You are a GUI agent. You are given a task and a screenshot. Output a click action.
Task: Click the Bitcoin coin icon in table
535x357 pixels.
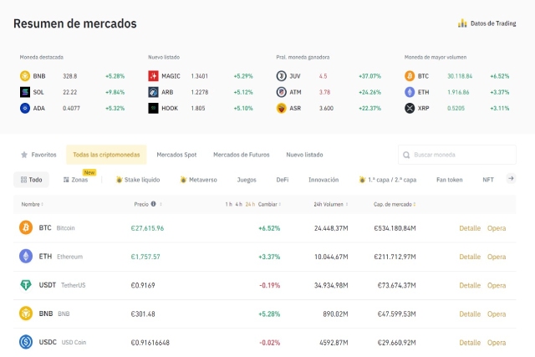point(25,227)
